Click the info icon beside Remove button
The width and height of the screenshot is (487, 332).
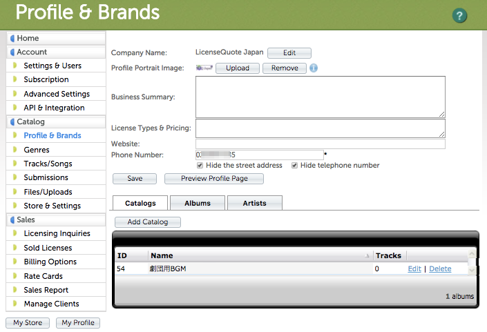(314, 68)
